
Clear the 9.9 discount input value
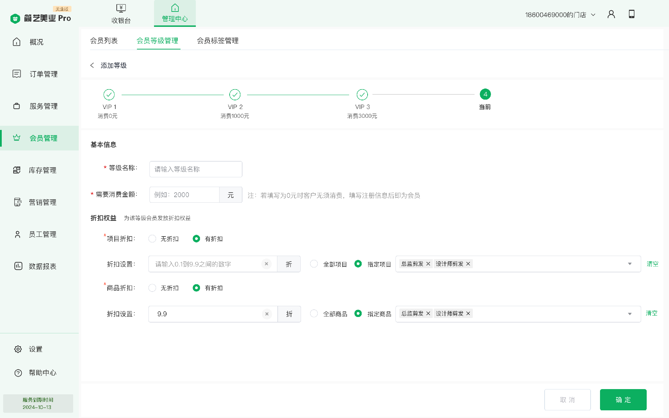tap(267, 314)
